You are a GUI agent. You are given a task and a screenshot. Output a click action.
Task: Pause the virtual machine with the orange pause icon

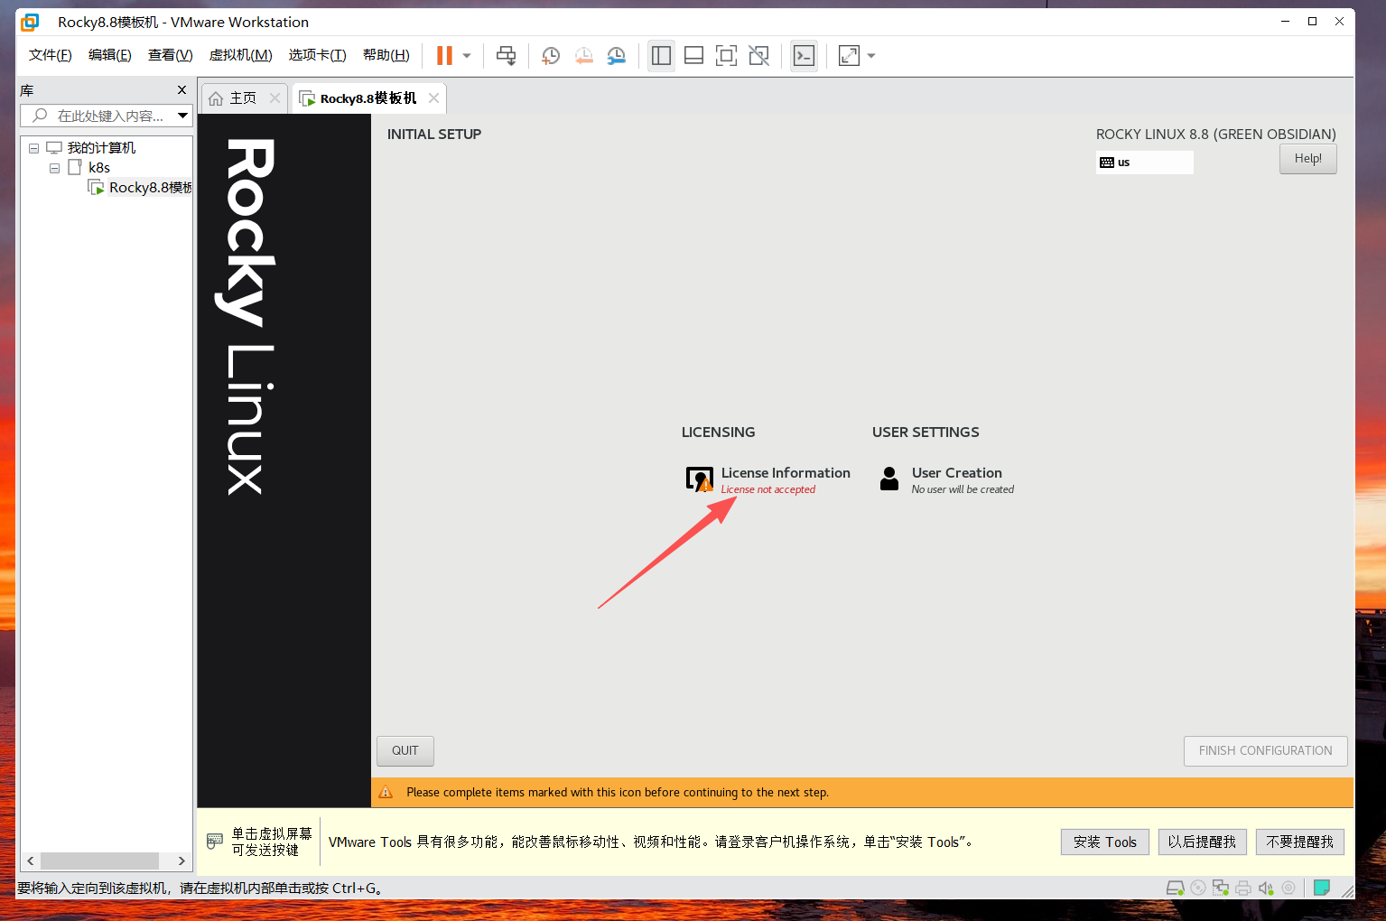tap(444, 56)
